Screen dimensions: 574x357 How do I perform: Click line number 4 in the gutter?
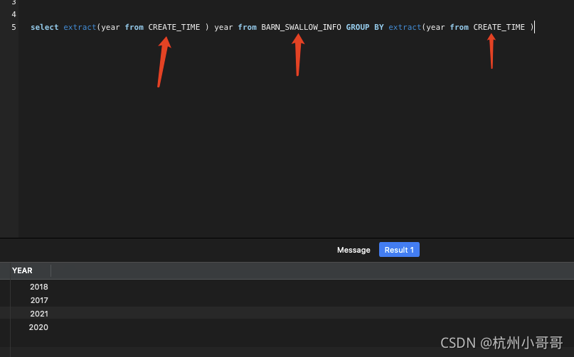pyautogui.click(x=14, y=14)
